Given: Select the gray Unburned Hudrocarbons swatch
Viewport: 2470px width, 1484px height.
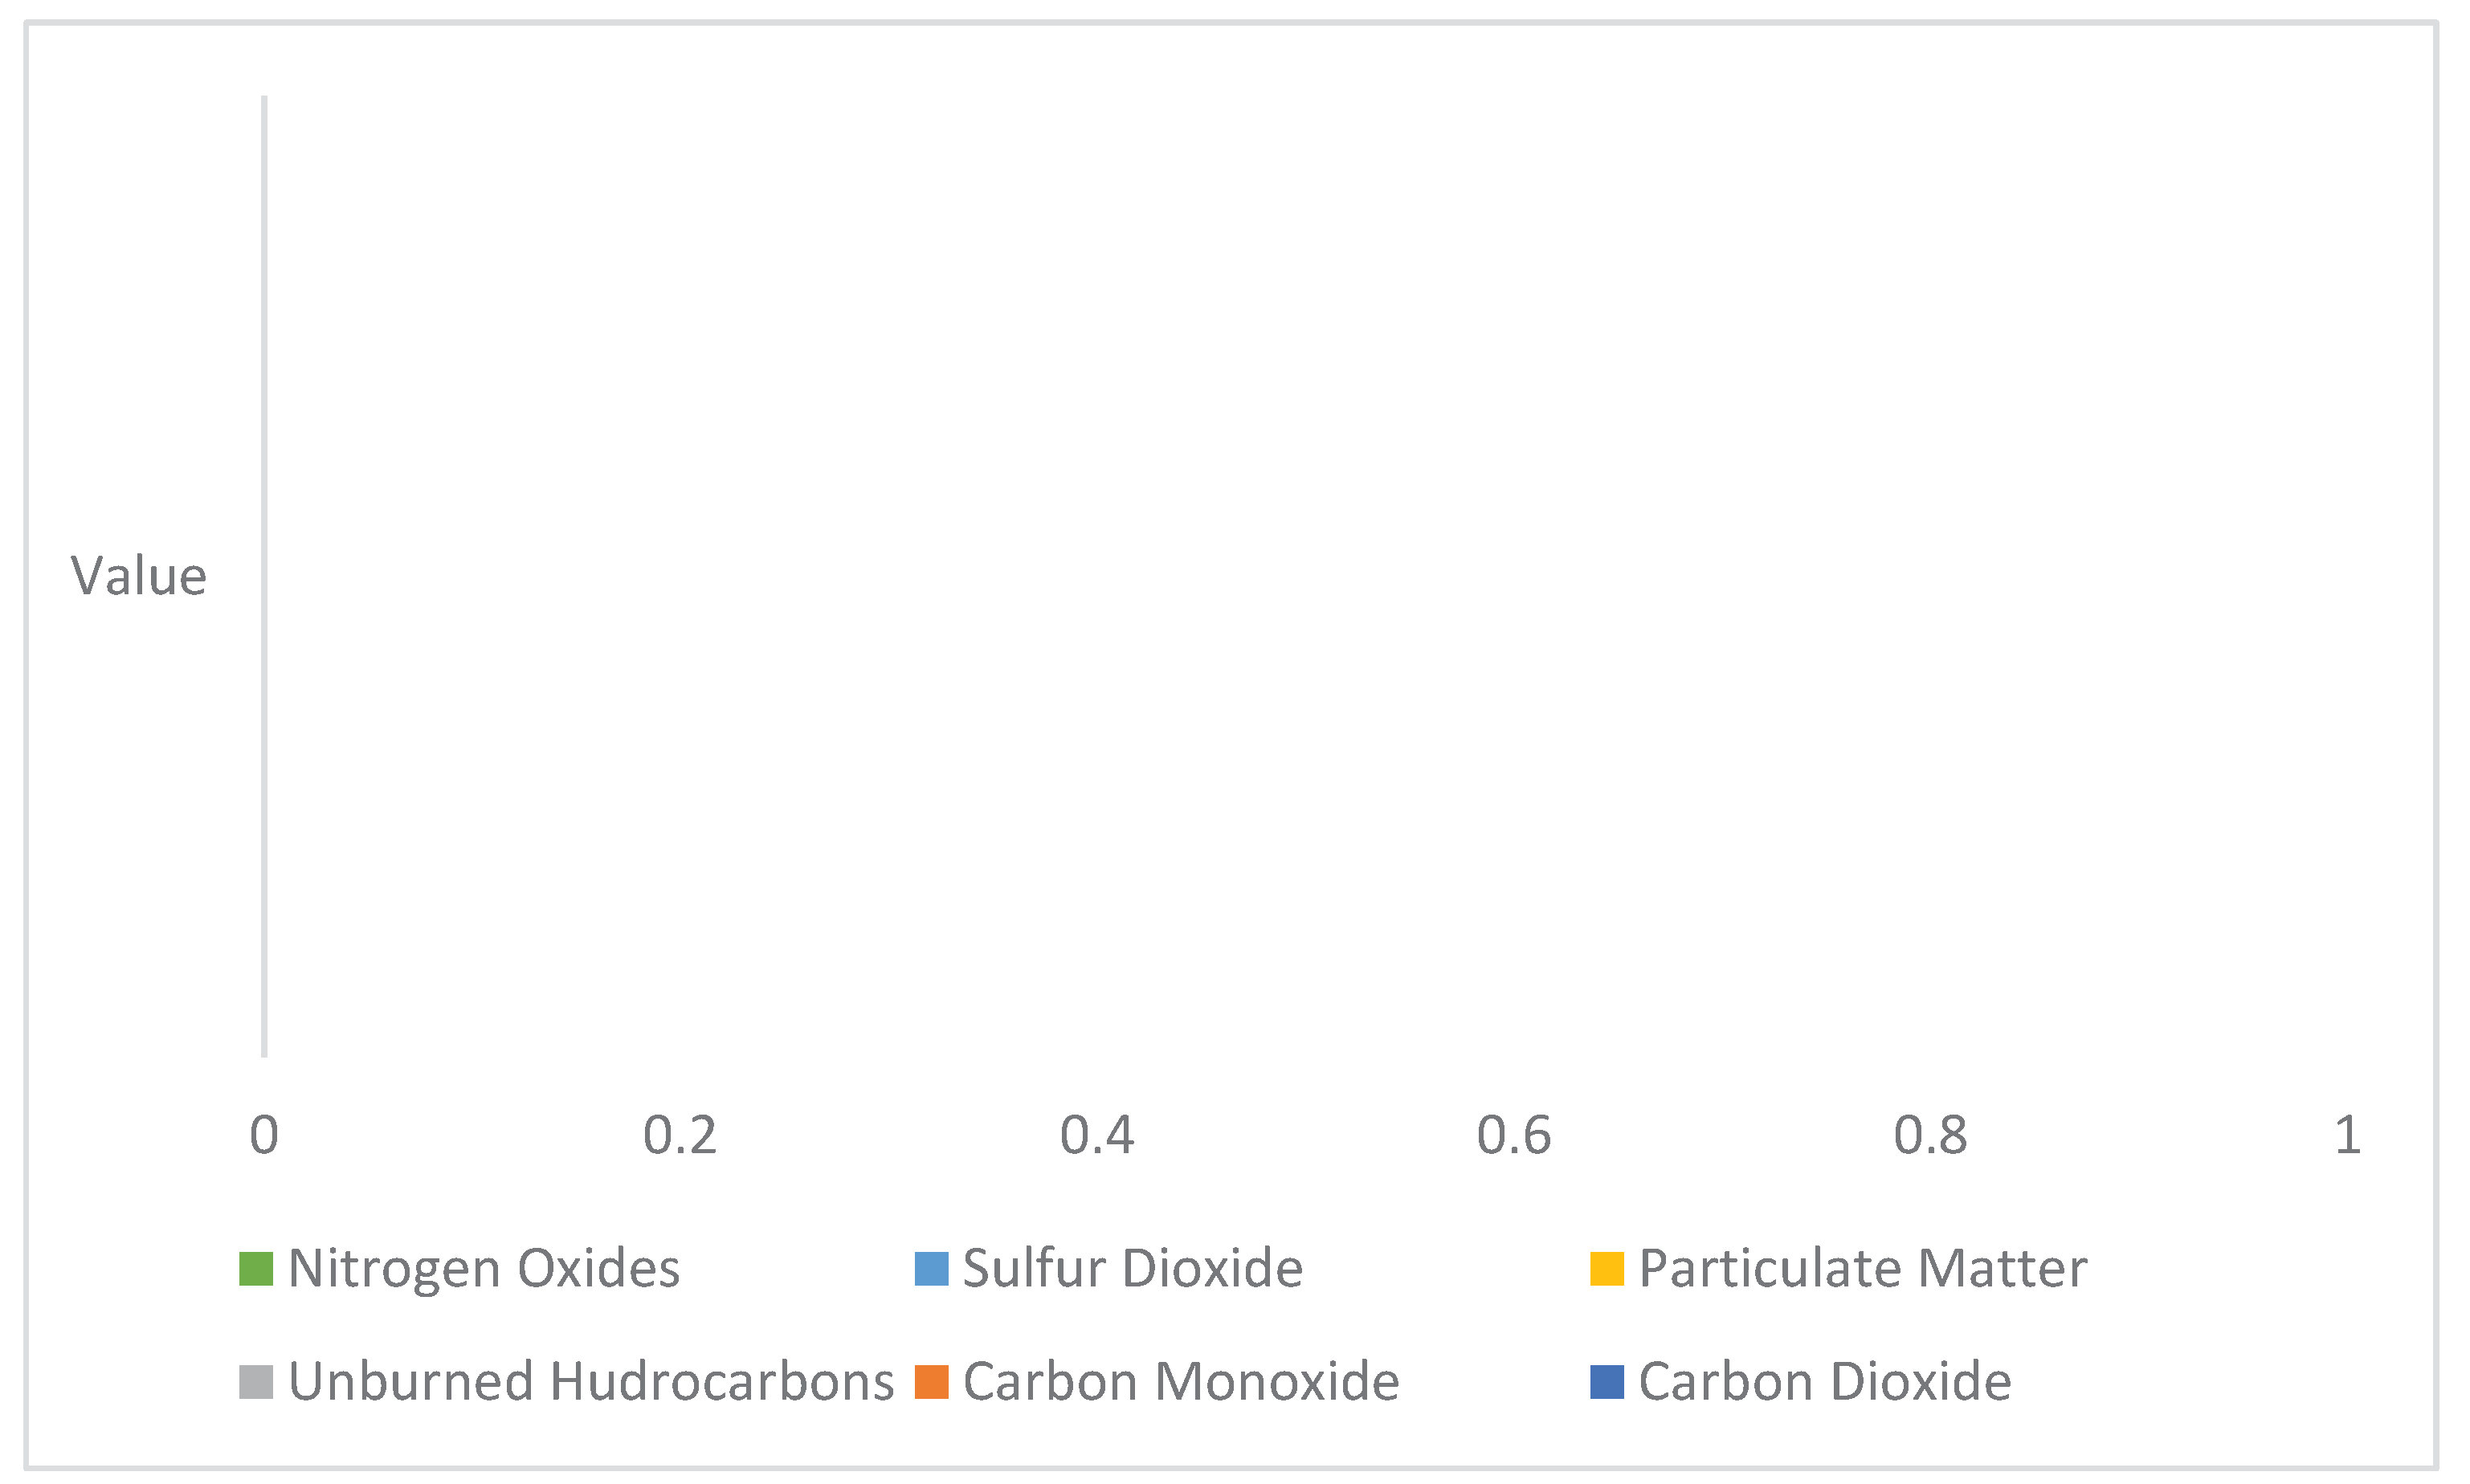Looking at the screenshot, I should (256, 1382).
